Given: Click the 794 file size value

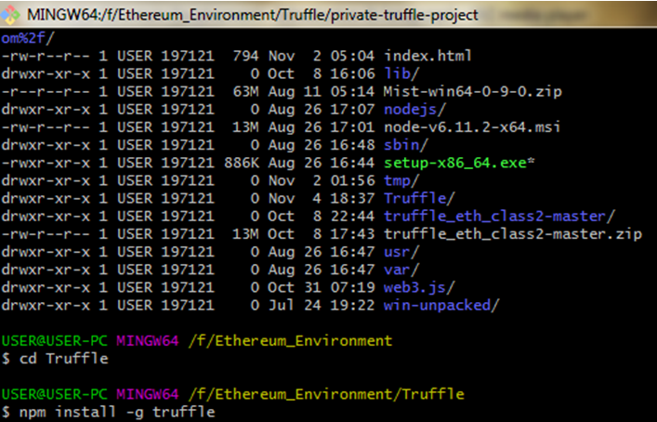Looking at the screenshot, I should (x=245, y=56).
